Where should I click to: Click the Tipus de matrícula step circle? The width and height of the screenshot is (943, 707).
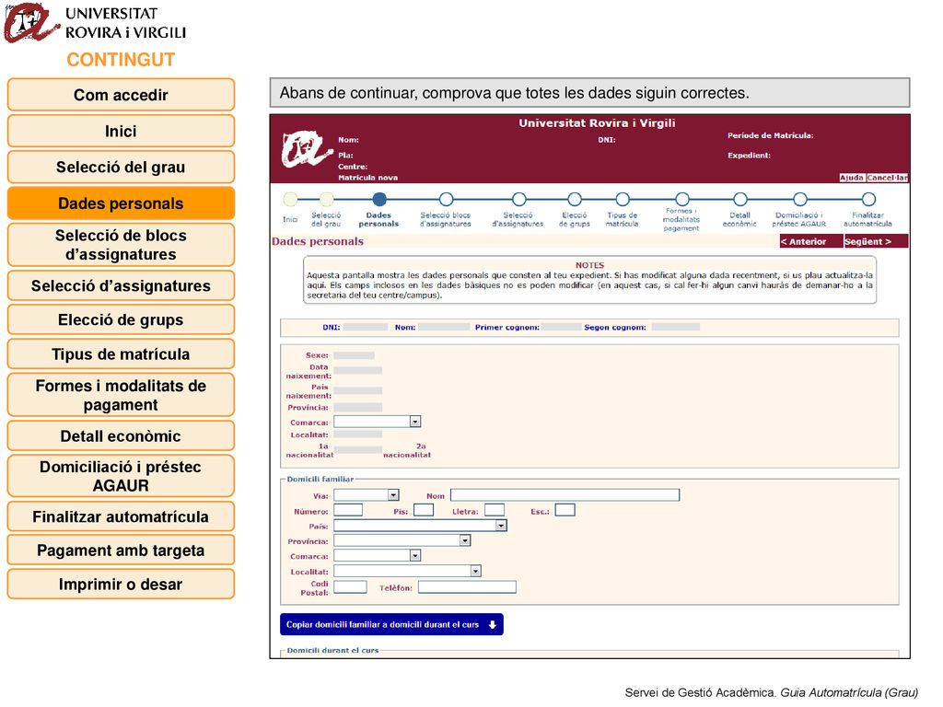(623, 199)
